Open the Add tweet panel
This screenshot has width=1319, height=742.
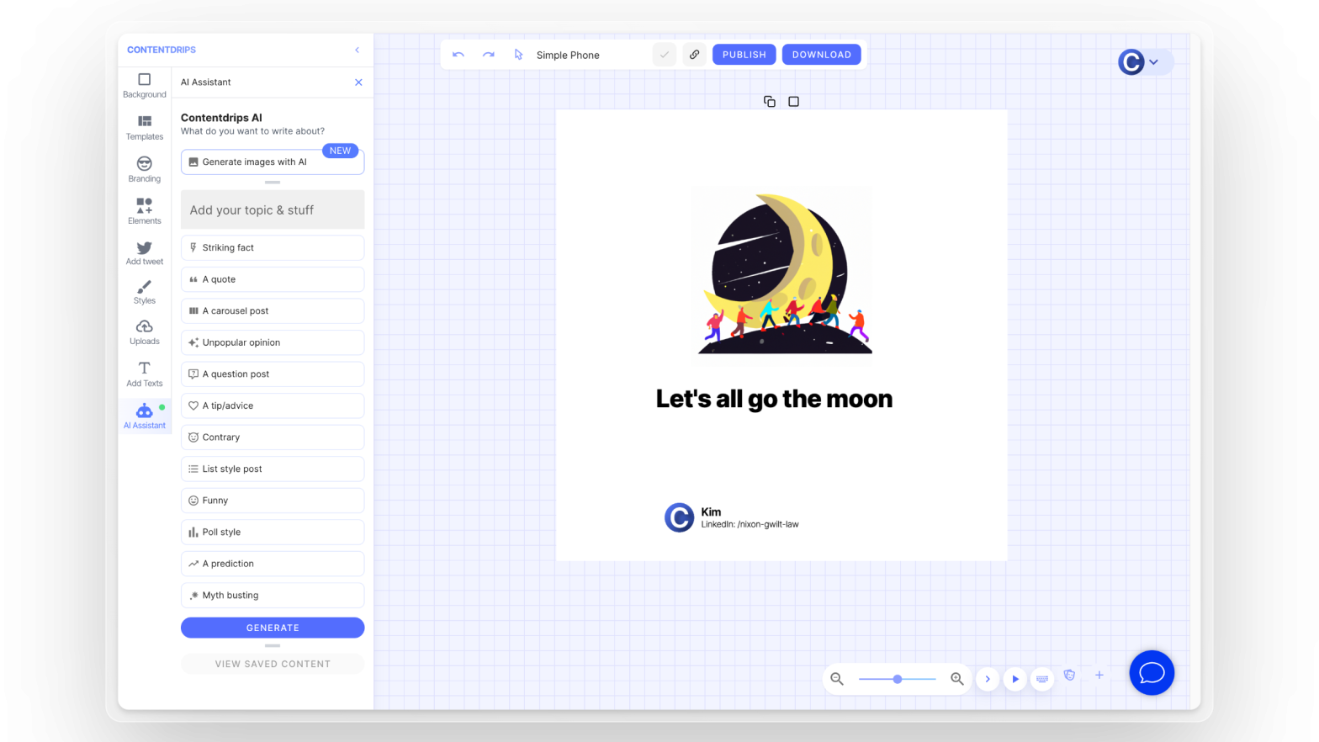coord(145,252)
